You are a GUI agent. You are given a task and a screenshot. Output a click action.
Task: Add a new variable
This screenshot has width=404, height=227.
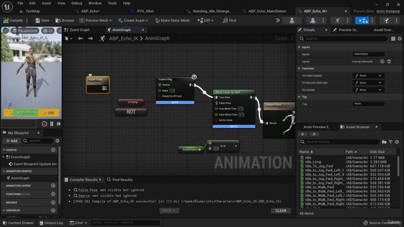pos(53,210)
